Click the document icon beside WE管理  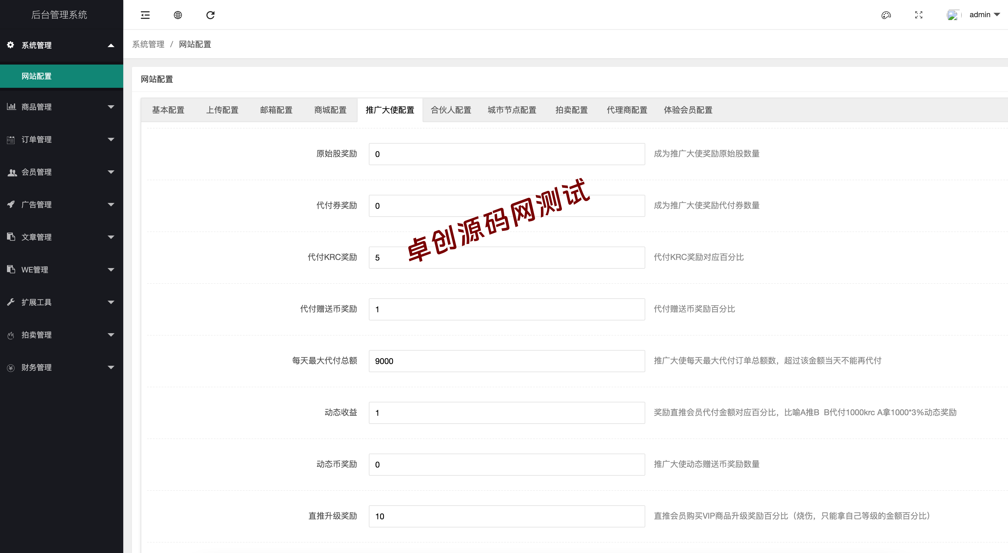pos(11,269)
